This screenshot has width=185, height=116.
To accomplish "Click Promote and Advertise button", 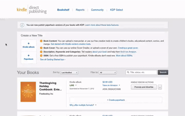I will pos(144,87).
